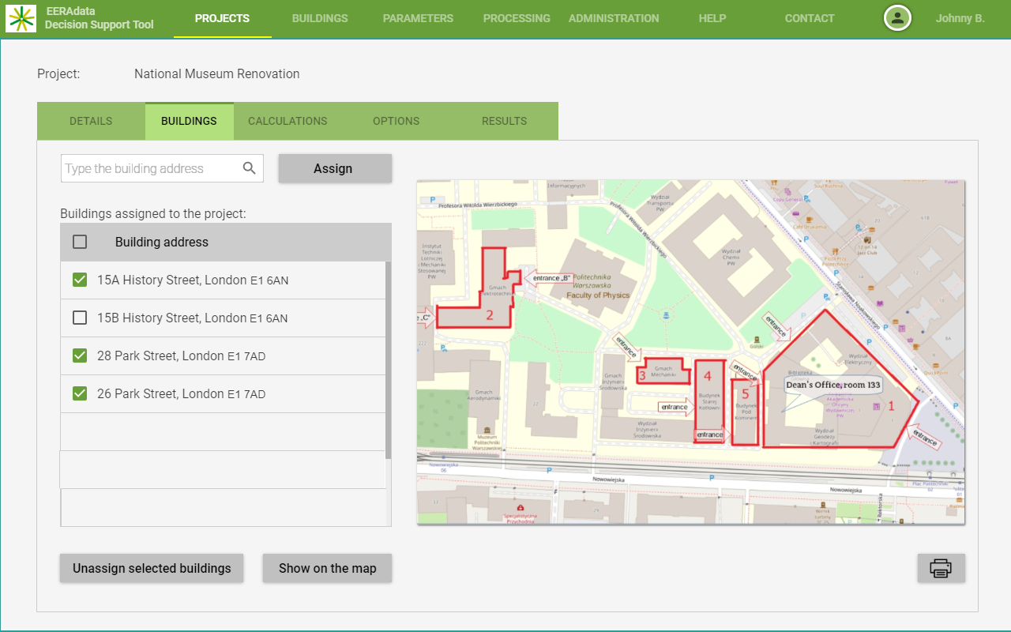This screenshot has width=1011, height=632.
Task: Click the EERAdata star logo
Action: (x=21, y=18)
